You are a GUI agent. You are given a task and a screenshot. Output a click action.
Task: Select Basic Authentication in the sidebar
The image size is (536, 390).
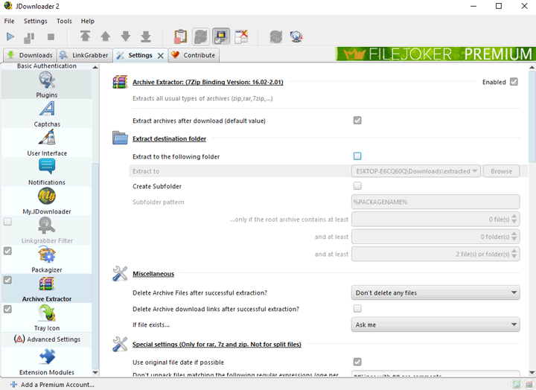[47, 66]
